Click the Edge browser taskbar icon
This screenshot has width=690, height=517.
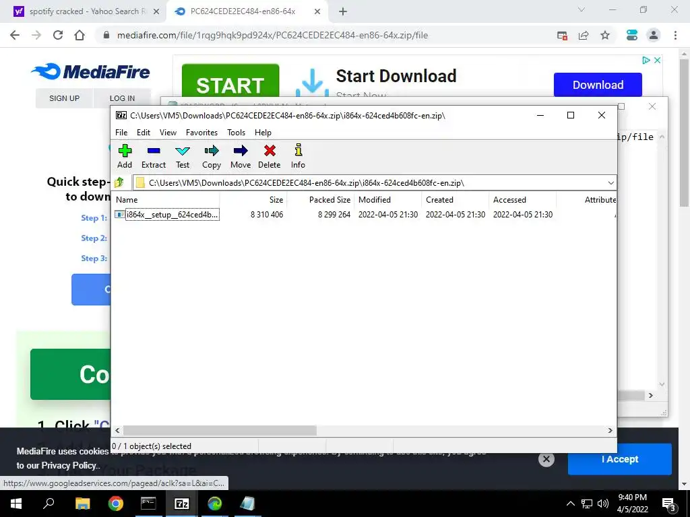click(215, 504)
